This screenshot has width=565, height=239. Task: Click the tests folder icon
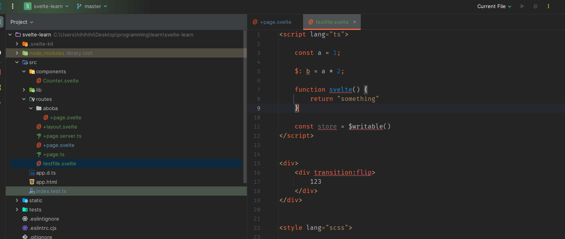tap(25, 209)
